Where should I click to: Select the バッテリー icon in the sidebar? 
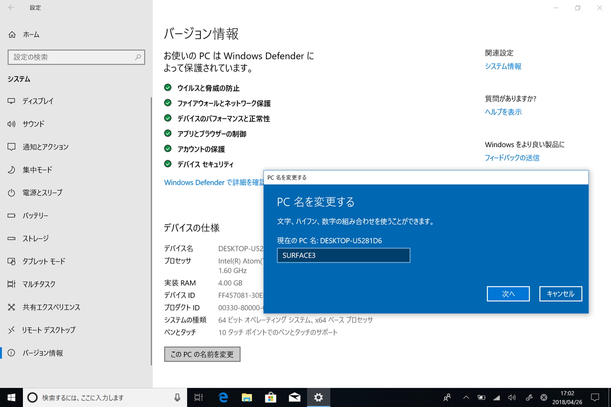click(11, 216)
